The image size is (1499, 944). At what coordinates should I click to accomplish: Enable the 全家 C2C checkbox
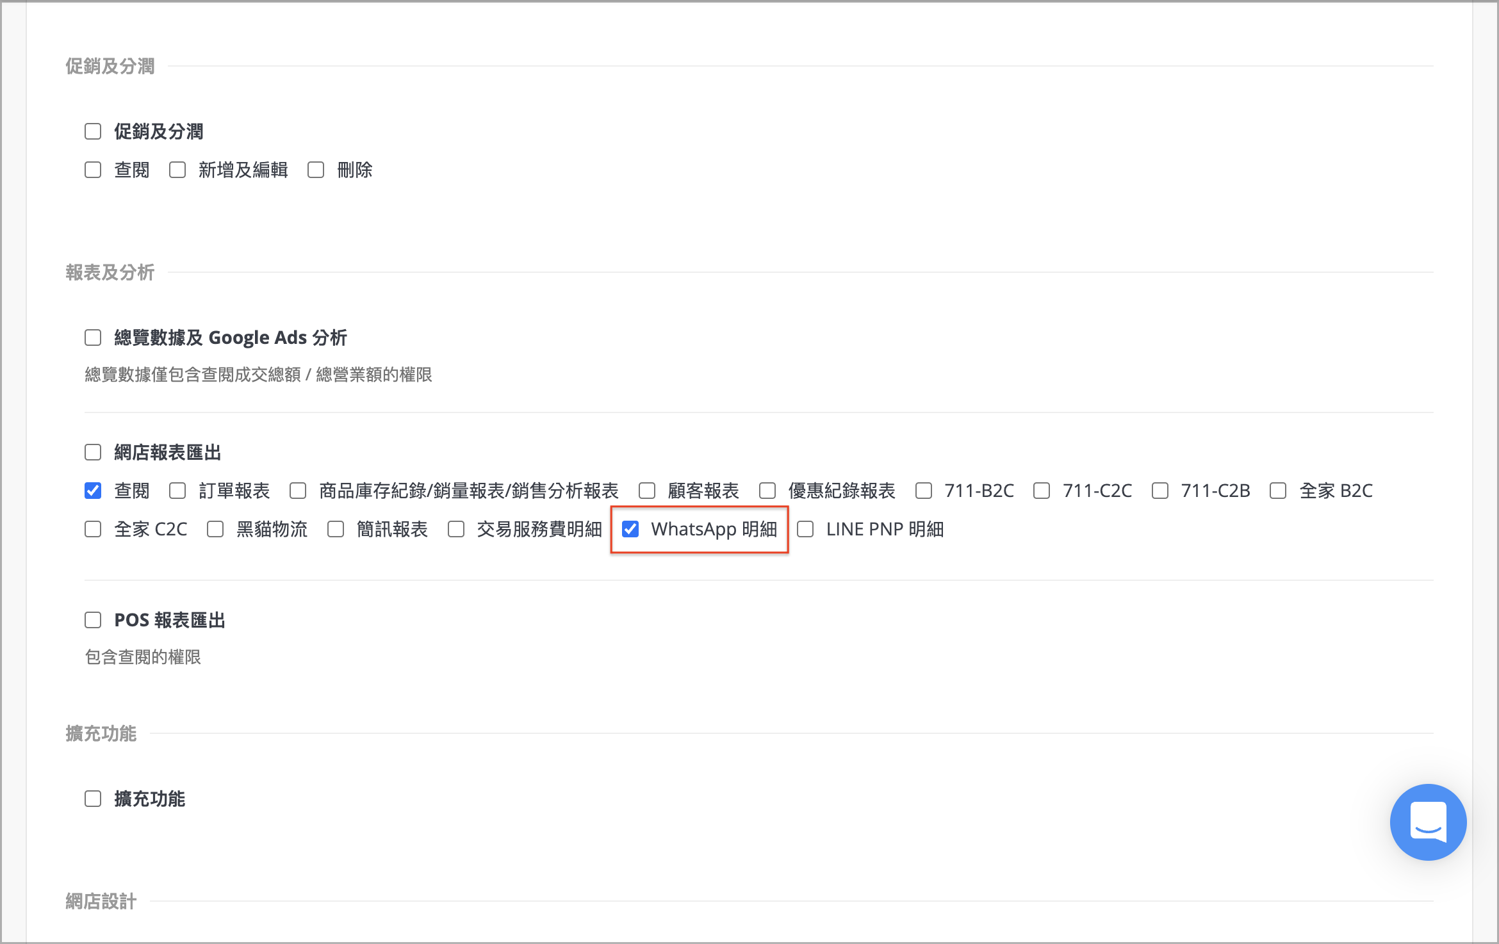(x=93, y=529)
